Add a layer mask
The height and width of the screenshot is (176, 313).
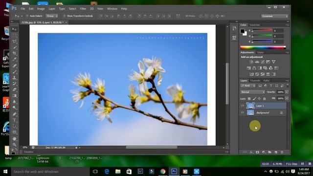(x=258, y=152)
